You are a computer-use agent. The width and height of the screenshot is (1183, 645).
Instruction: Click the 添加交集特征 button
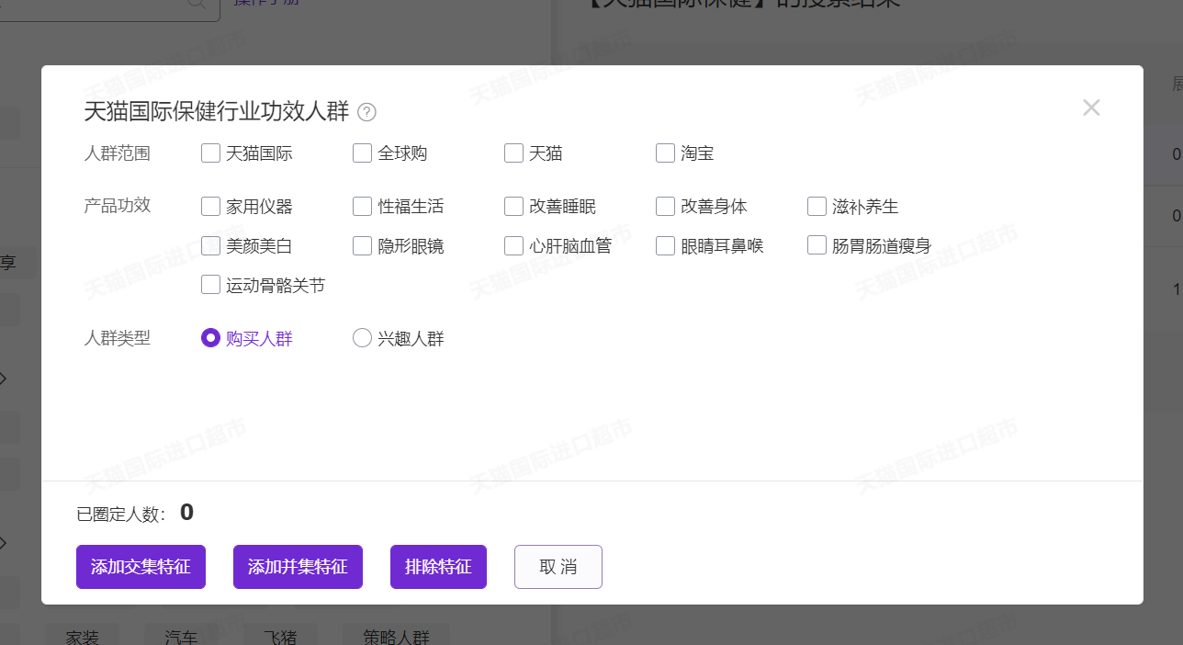pos(141,567)
